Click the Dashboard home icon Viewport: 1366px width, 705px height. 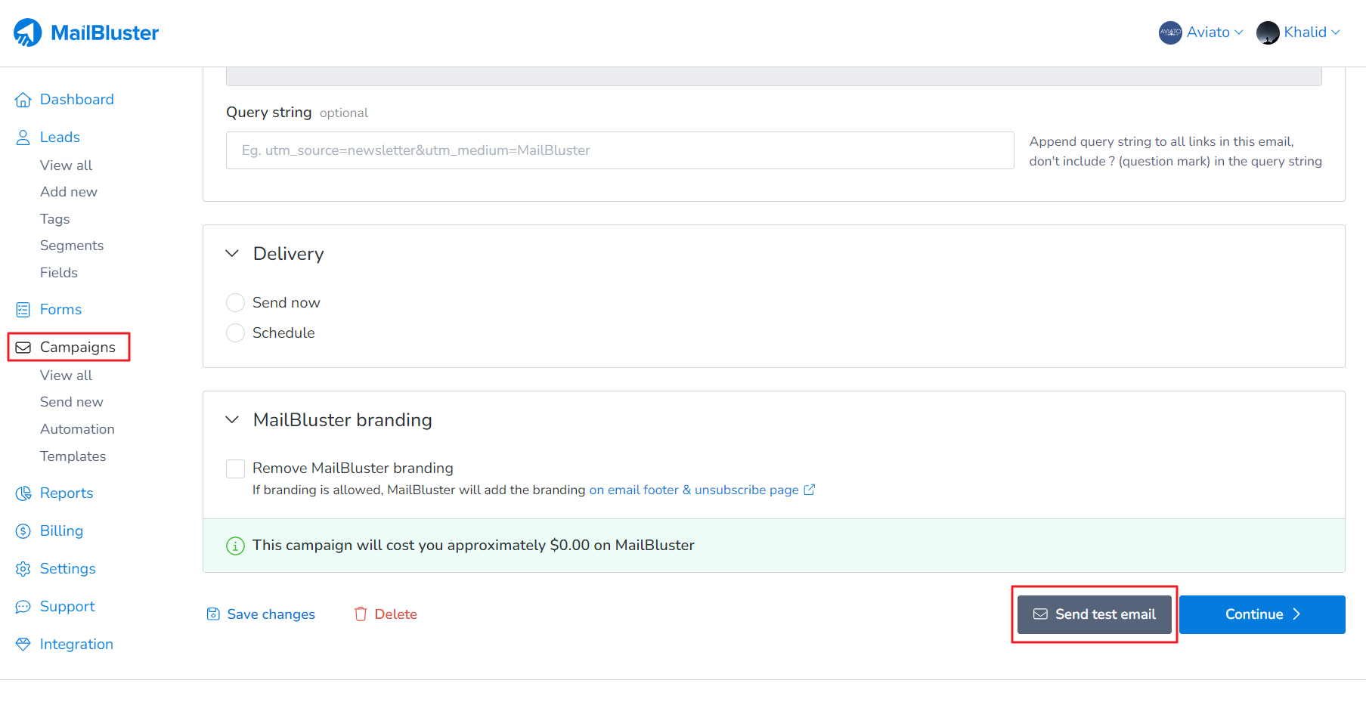23,100
